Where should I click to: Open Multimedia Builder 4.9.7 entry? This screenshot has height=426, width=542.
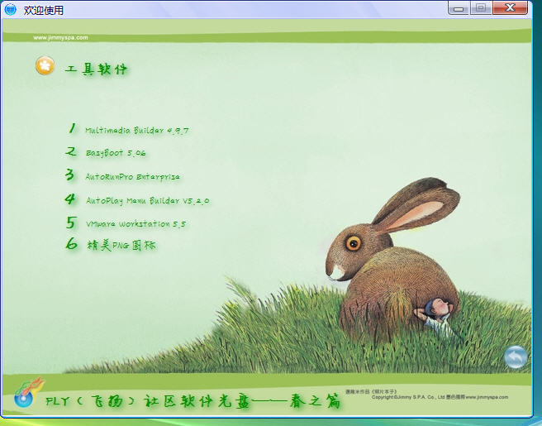pyautogui.click(x=137, y=131)
